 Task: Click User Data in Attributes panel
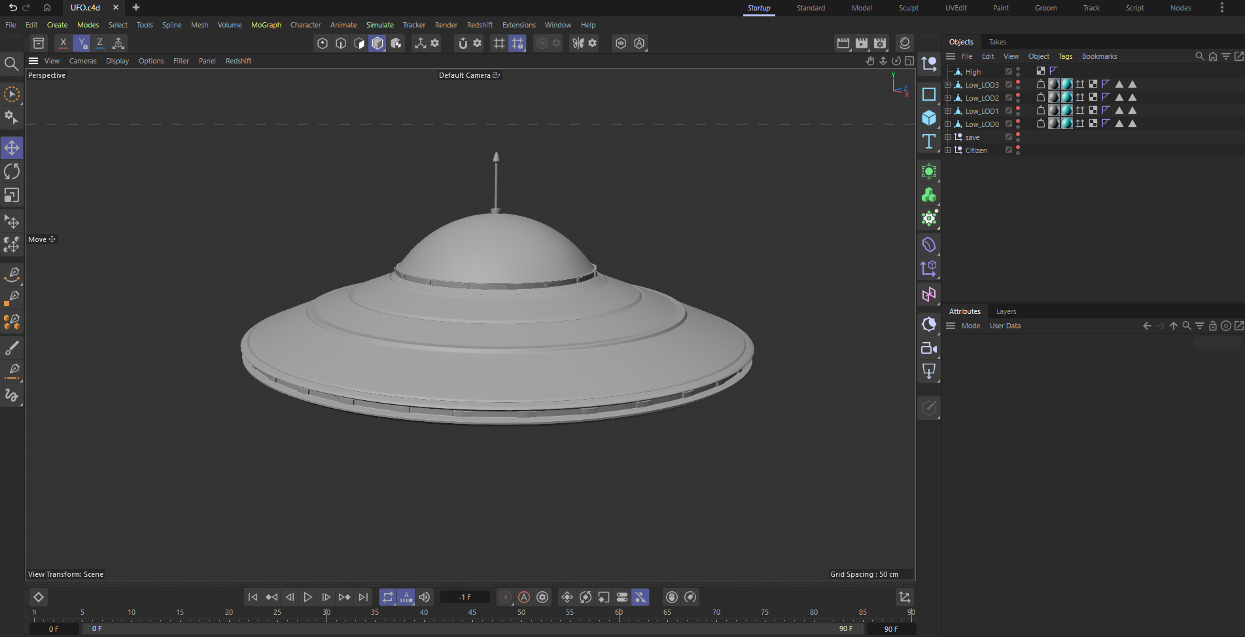(x=1005, y=326)
